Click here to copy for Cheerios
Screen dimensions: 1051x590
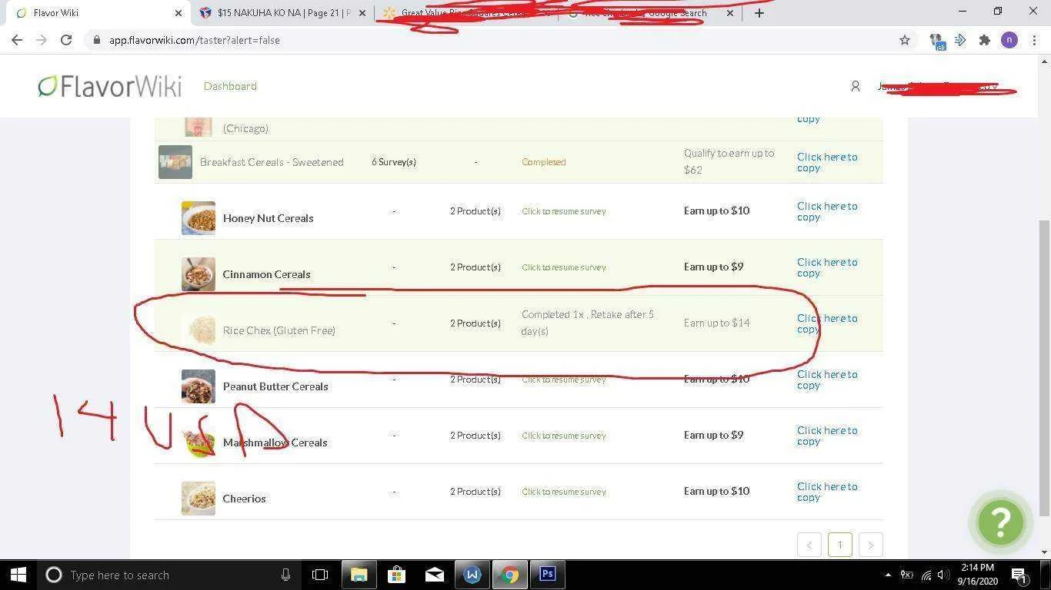[x=827, y=492]
